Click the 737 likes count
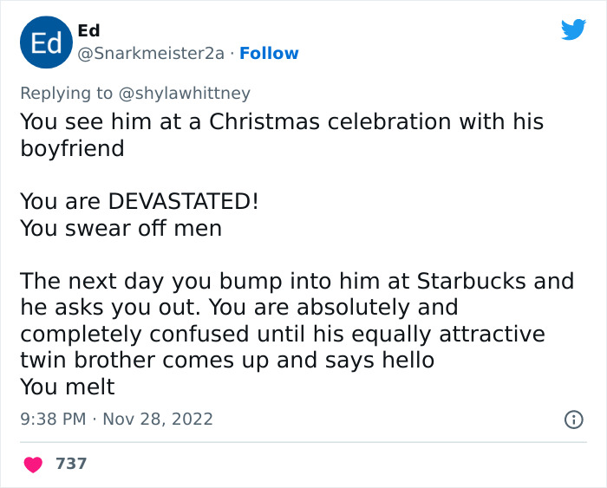This screenshot has height=488, width=607. 71,464
